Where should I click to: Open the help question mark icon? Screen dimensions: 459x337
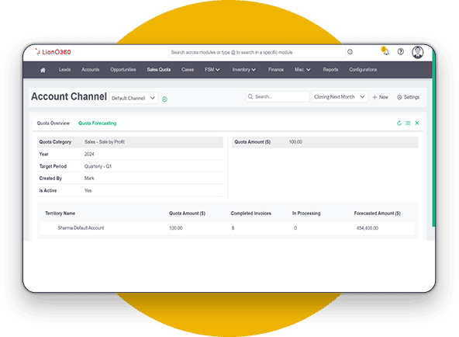401,52
